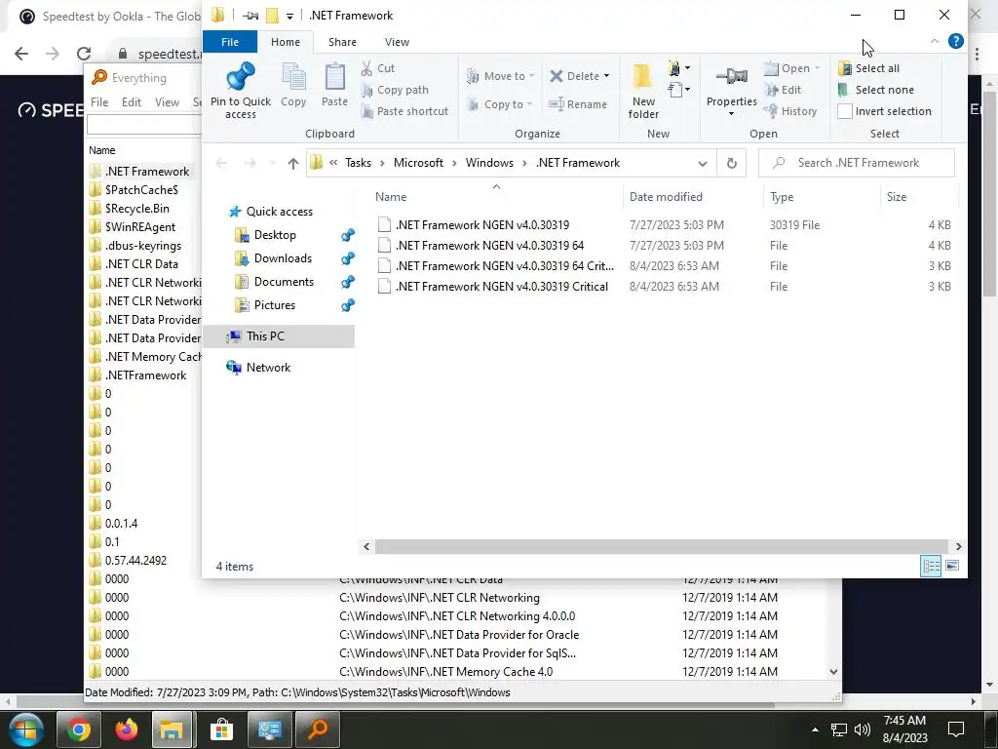Switch to details view layout icon
Image resolution: width=998 pixels, height=749 pixels.
[x=931, y=566]
